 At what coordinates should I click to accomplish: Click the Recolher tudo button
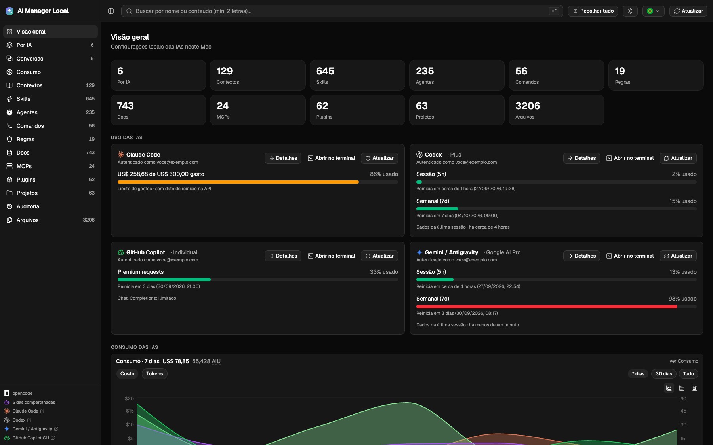(x=593, y=11)
